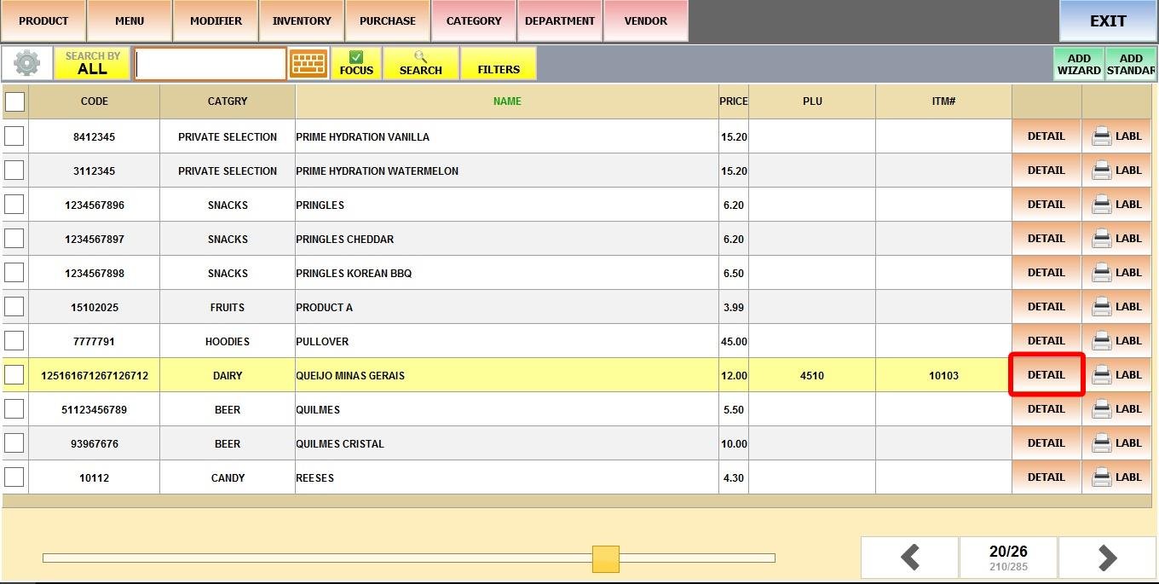Tick the checkbox for REESES row
This screenshot has width=1159, height=584.
click(x=14, y=477)
